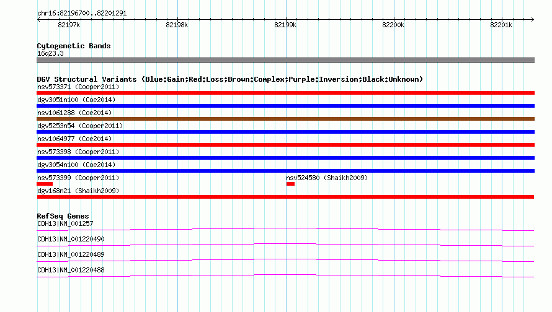This screenshot has height=312, width=552.
Task: Open nsv1061288 (Coe2014) variant label
Action: coord(74,113)
